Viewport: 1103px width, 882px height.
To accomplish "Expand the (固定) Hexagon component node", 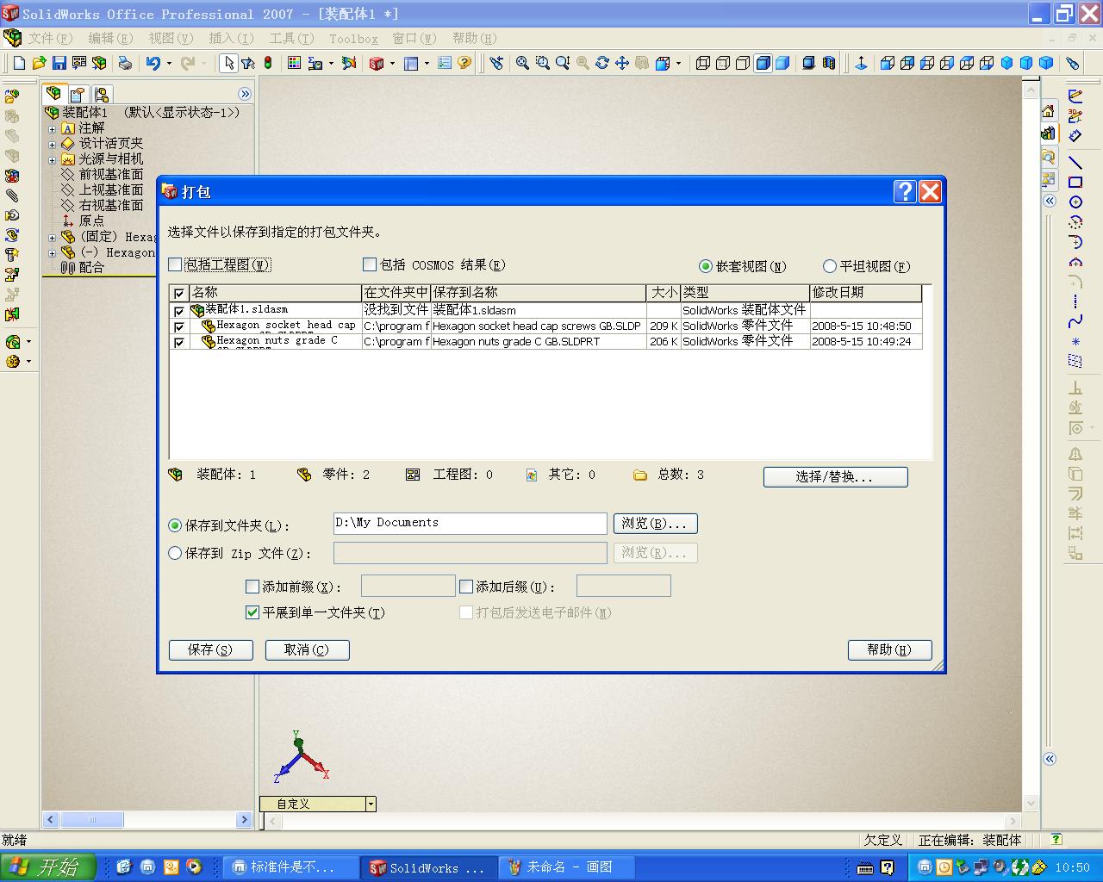I will pos(52,237).
